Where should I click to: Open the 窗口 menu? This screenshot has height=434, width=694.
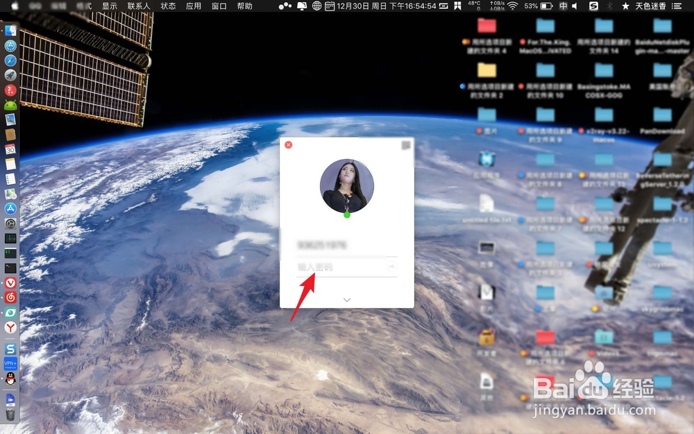(219, 6)
